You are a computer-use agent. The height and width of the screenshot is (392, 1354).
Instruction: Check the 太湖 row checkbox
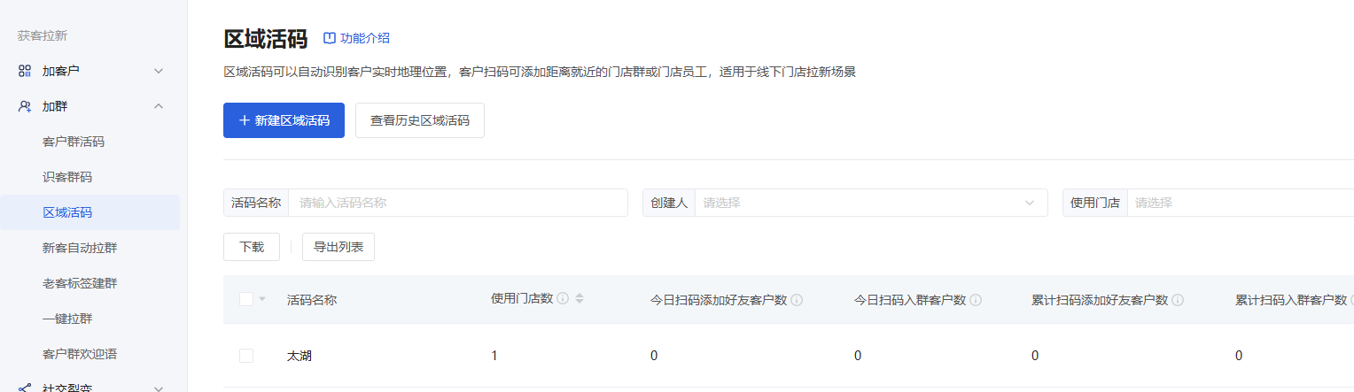[x=246, y=356]
